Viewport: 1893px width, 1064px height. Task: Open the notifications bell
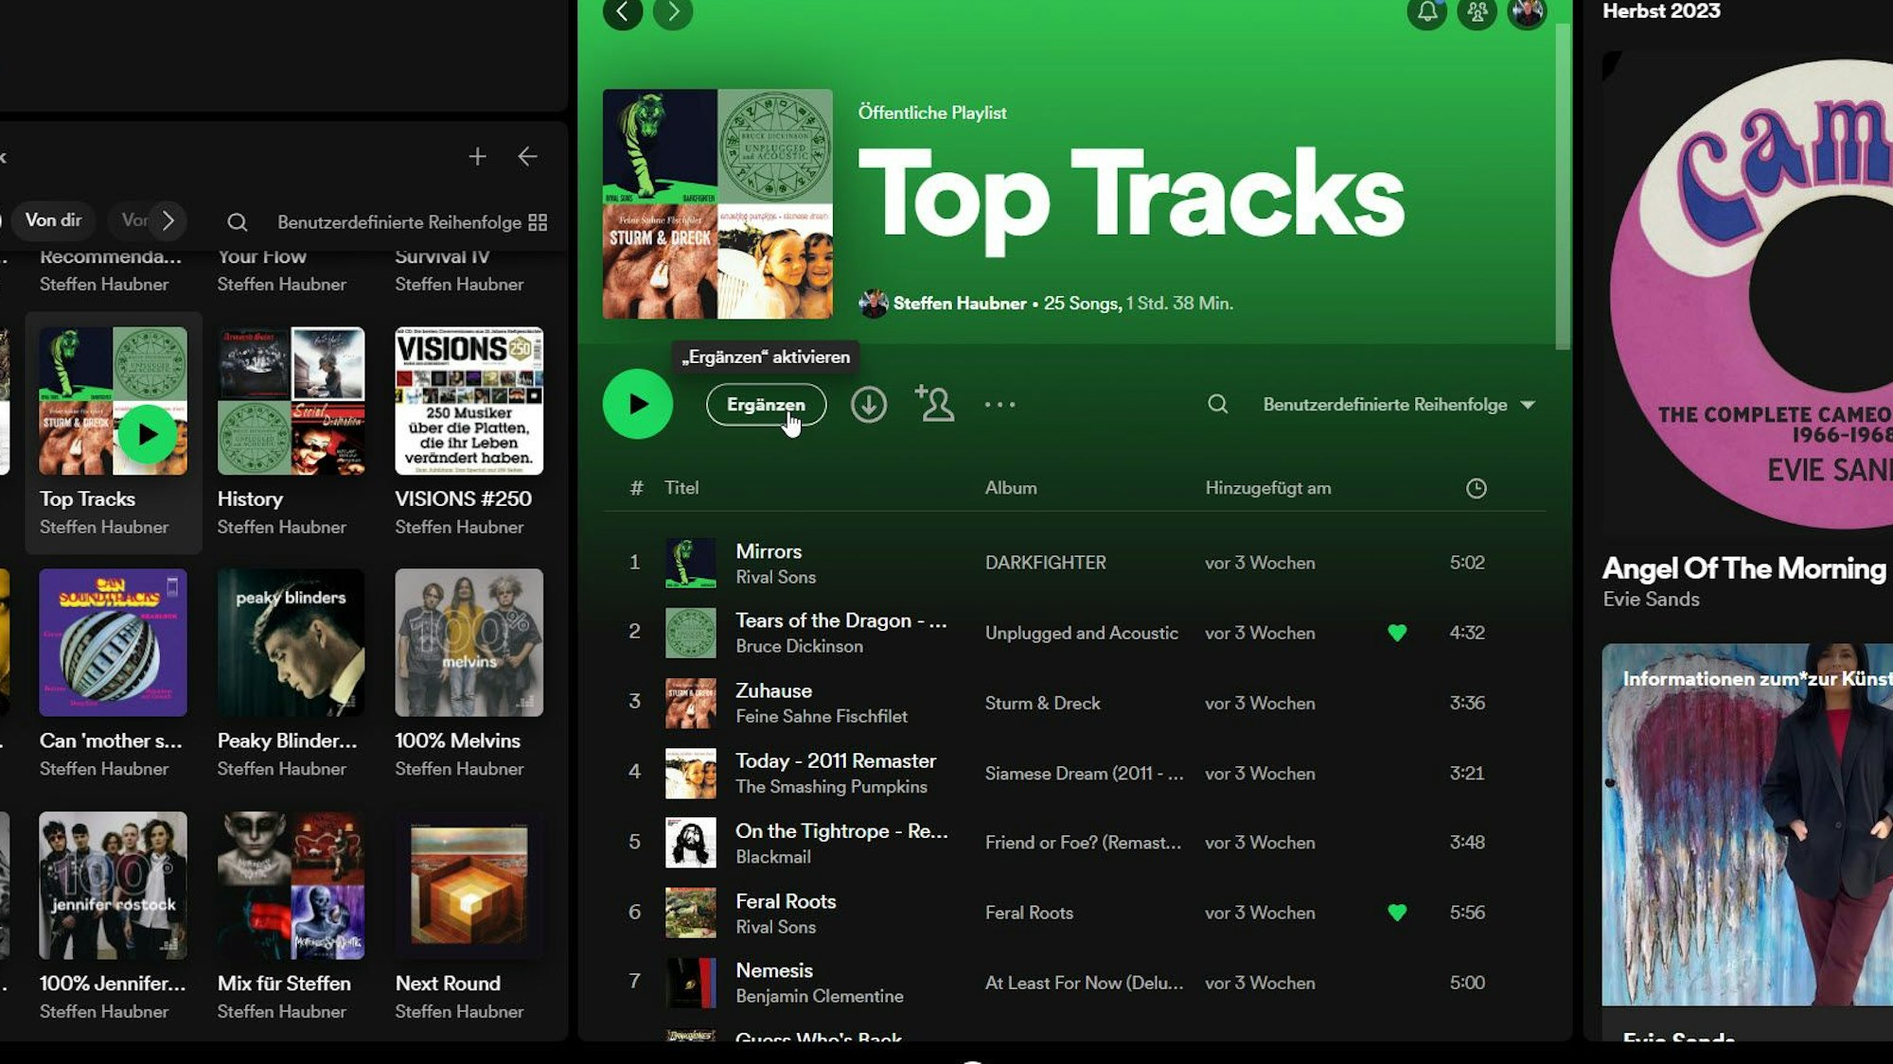pyautogui.click(x=1427, y=13)
